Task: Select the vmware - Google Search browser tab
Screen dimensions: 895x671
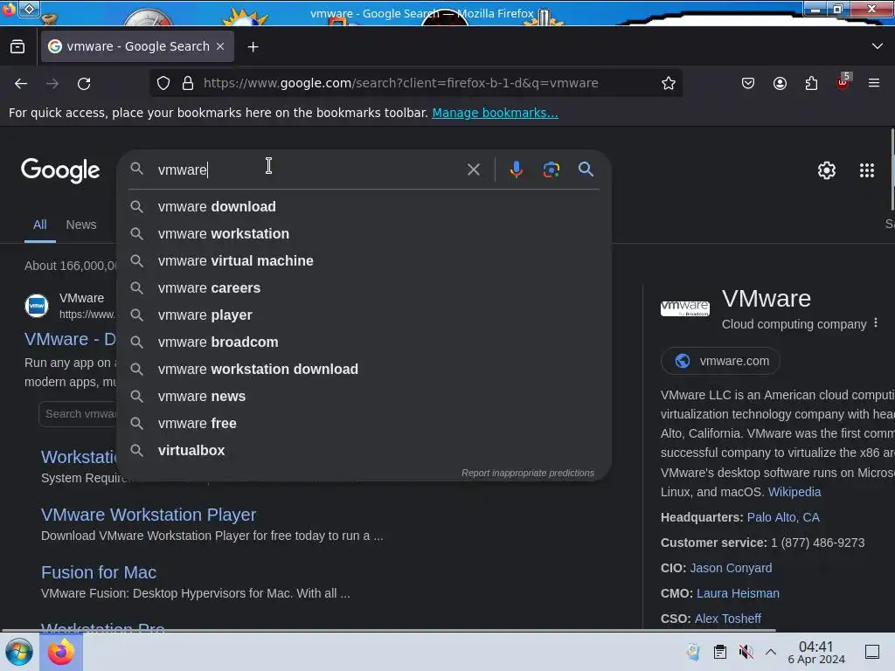Action: (137, 46)
